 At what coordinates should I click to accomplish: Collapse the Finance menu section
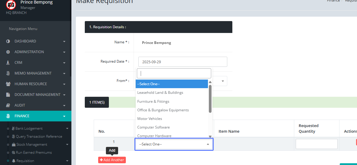tap(64, 116)
